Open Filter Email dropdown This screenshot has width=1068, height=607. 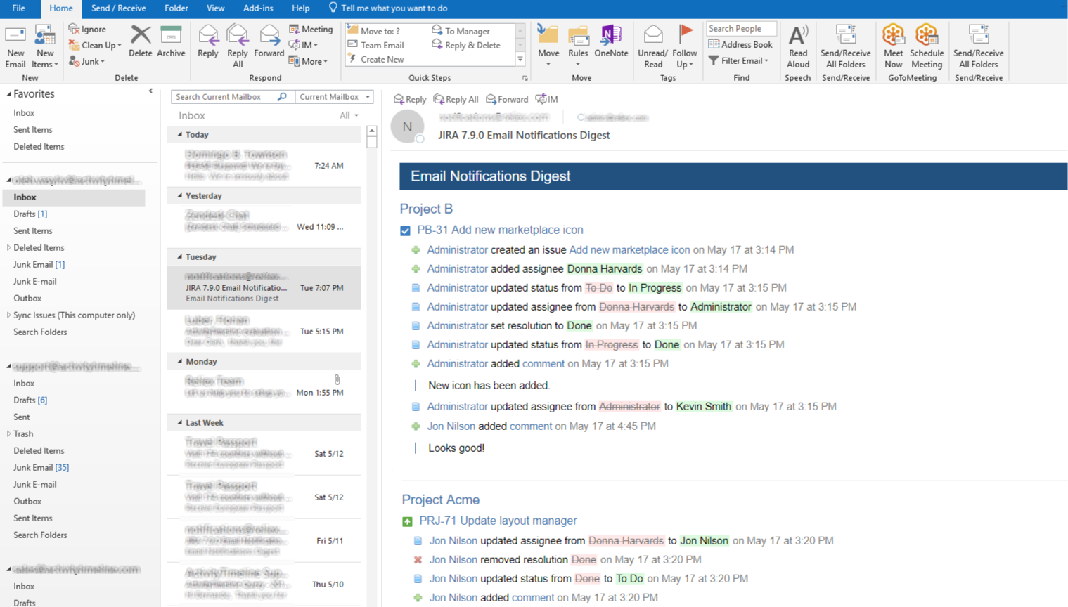738,60
